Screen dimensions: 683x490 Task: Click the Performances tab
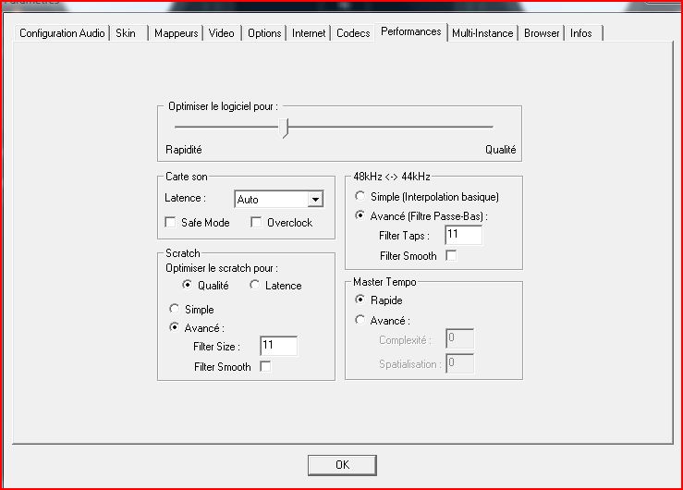click(x=410, y=31)
